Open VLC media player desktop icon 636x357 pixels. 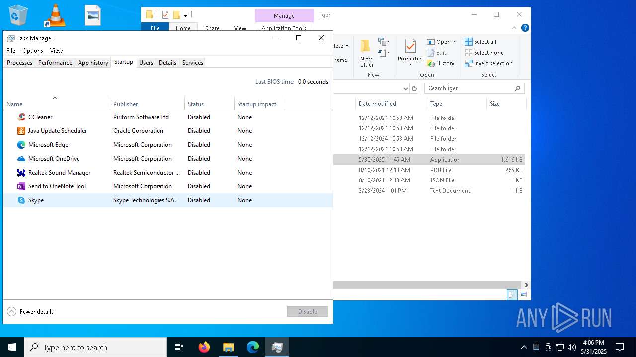[55, 15]
